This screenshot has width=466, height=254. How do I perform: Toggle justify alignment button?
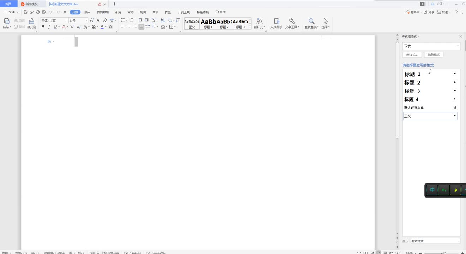(x=142, y=27)
